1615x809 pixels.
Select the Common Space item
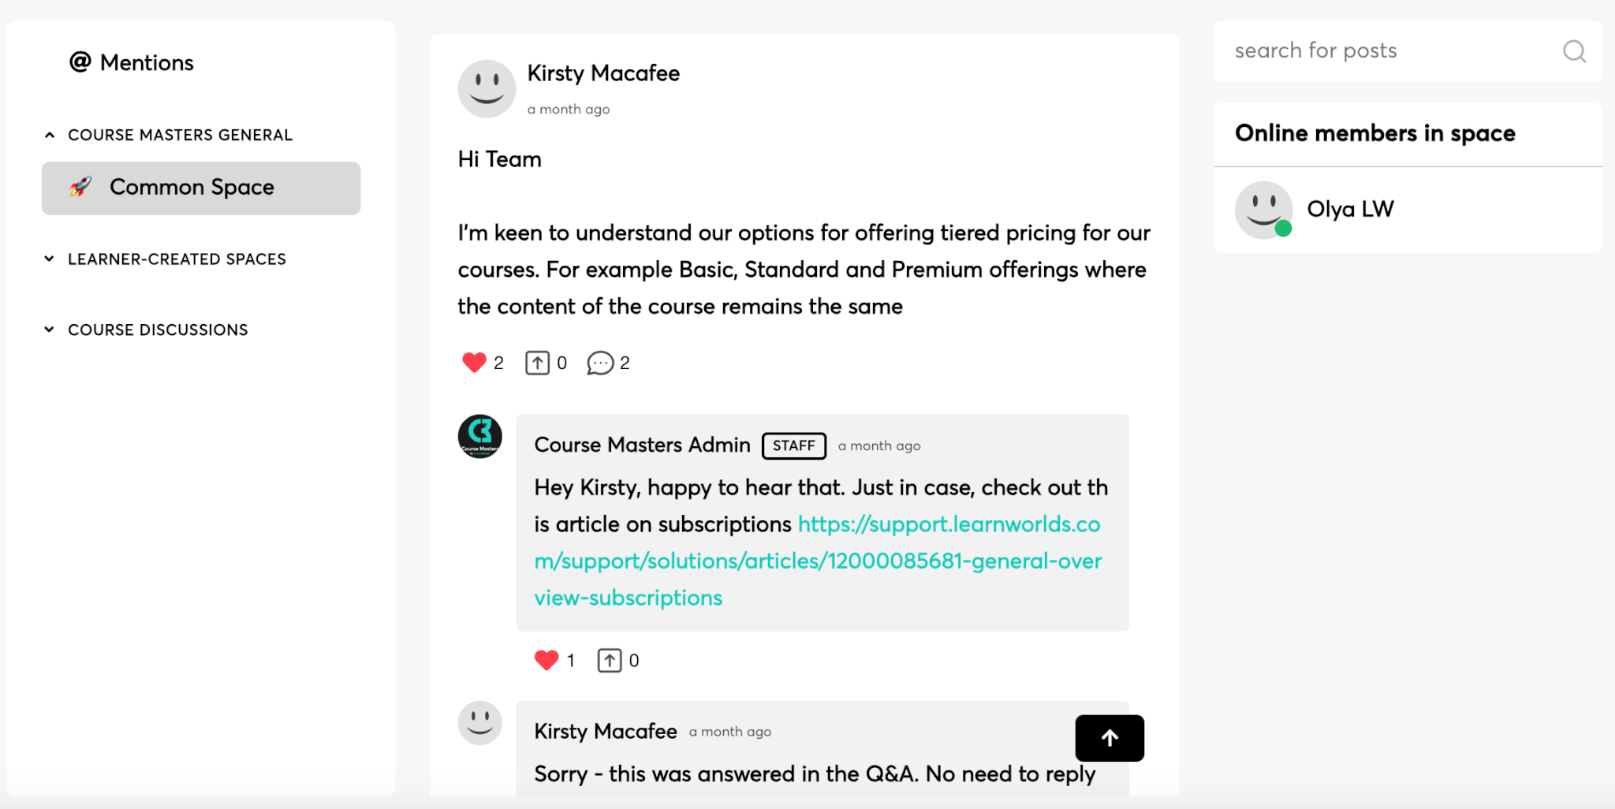point(201,188)
